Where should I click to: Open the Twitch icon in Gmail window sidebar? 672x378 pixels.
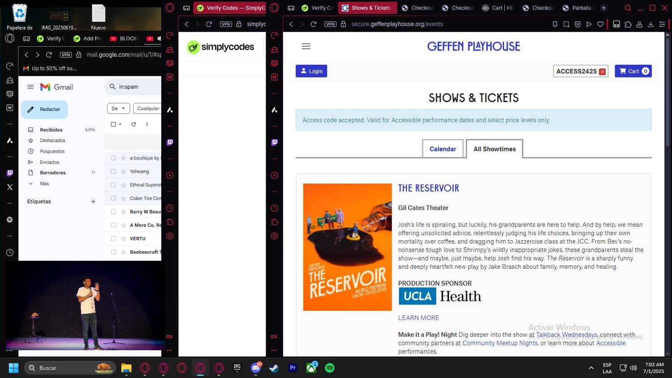pyautogui.click(x=10, y=173)
